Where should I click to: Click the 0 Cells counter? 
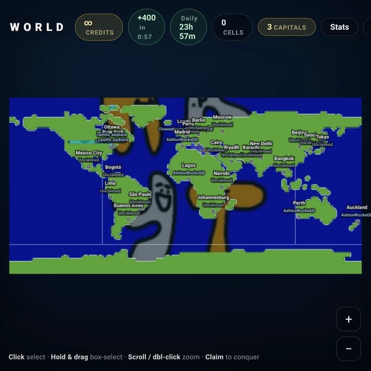[232, 27]
